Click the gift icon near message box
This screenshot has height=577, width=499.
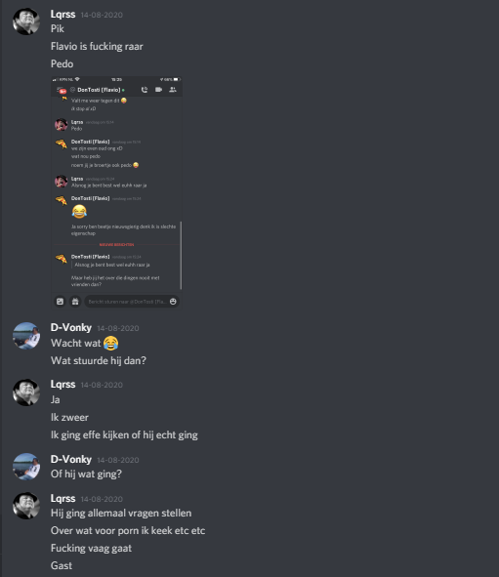[75, 302]
